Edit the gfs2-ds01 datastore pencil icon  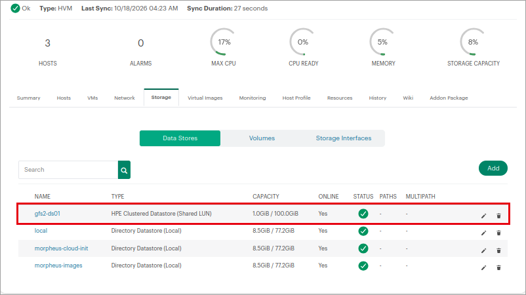483,216
